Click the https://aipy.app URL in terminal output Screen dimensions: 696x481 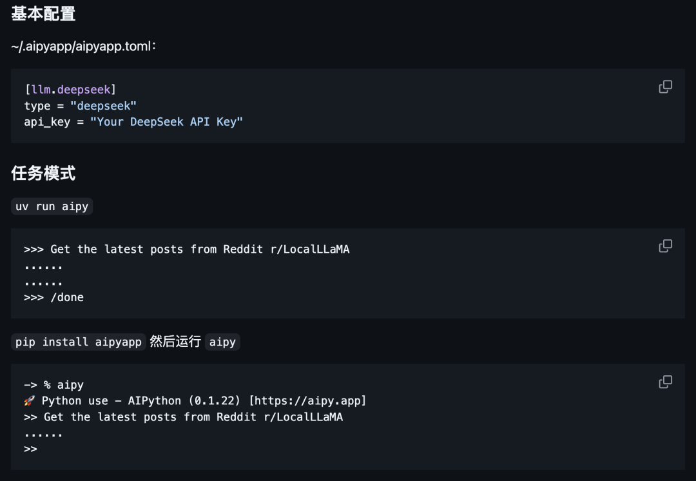click(307, 401)
